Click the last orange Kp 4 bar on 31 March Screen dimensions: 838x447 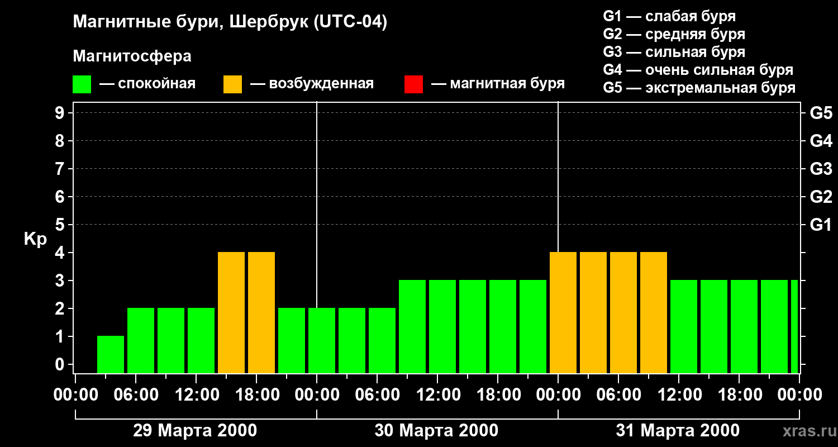coord(654,312)
